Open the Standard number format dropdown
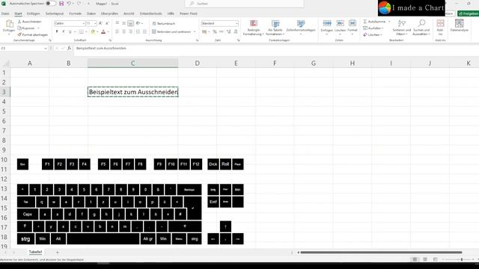The width and height of the screenshot is (479, 269). coord(237,23)
